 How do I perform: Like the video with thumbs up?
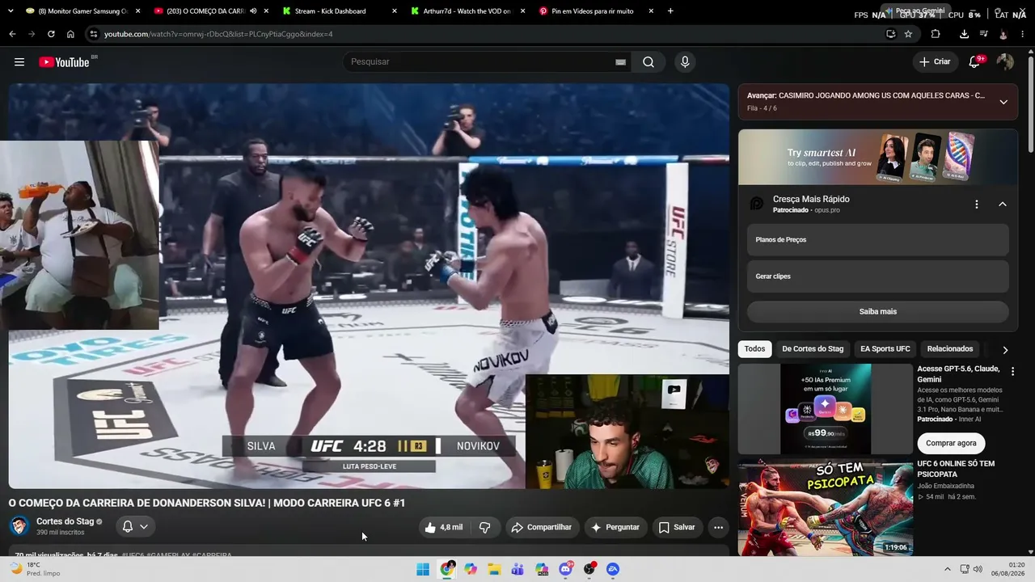click(x=444, y=527)
